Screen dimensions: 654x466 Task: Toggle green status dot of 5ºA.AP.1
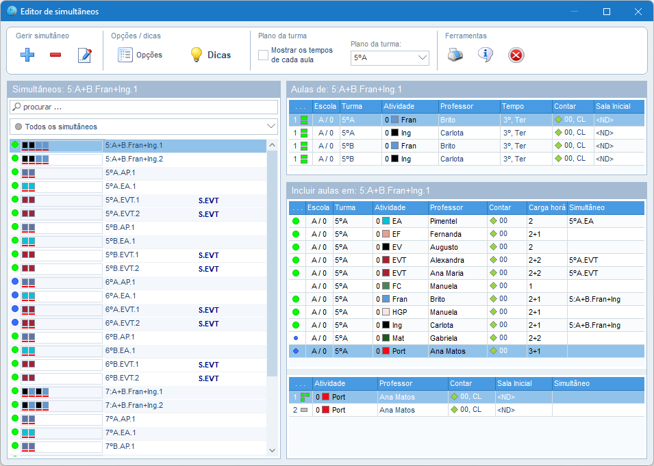[15, 172]
